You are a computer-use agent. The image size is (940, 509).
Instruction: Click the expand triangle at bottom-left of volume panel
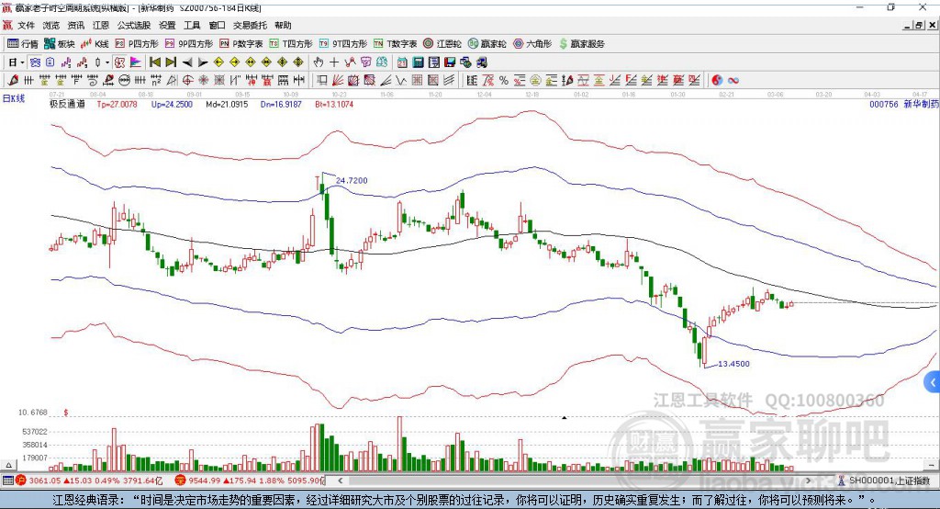[x=8, y=465]
